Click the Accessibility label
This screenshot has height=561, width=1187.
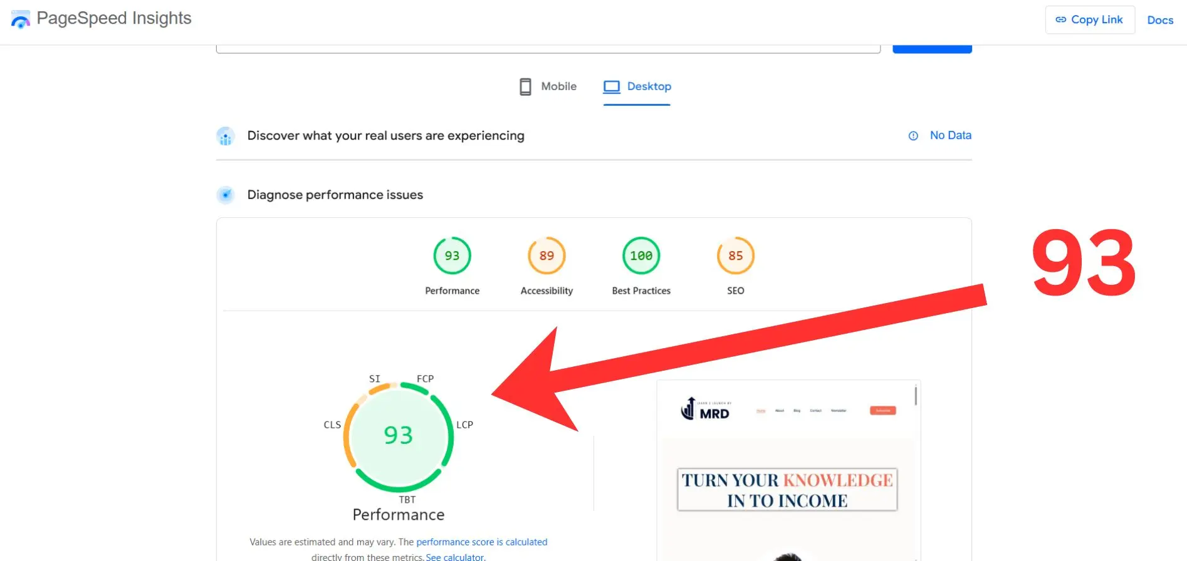[546, 291]
